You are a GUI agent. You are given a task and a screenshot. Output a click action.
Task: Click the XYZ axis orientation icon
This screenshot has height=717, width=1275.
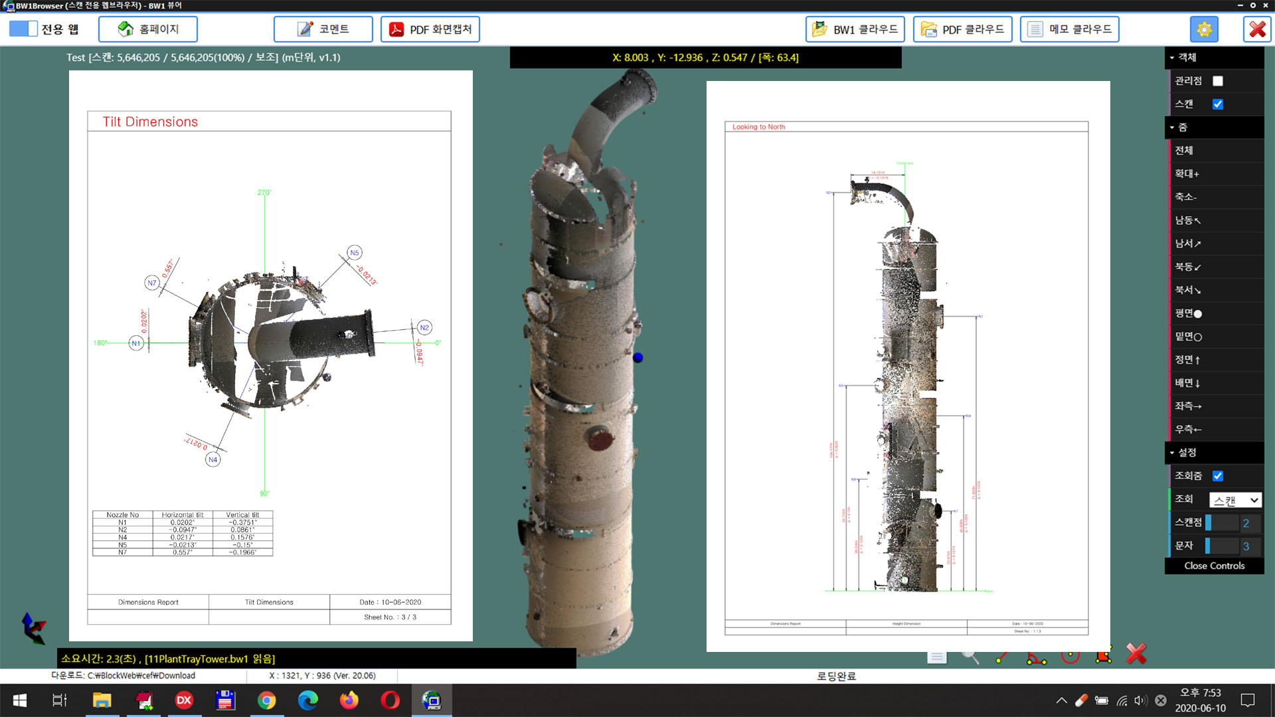pos(33,627)
